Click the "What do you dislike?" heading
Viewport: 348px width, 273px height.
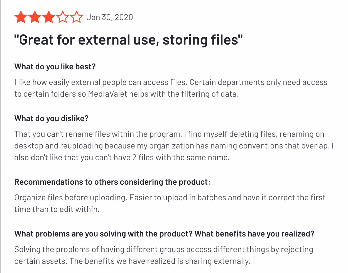click(52, 119)
